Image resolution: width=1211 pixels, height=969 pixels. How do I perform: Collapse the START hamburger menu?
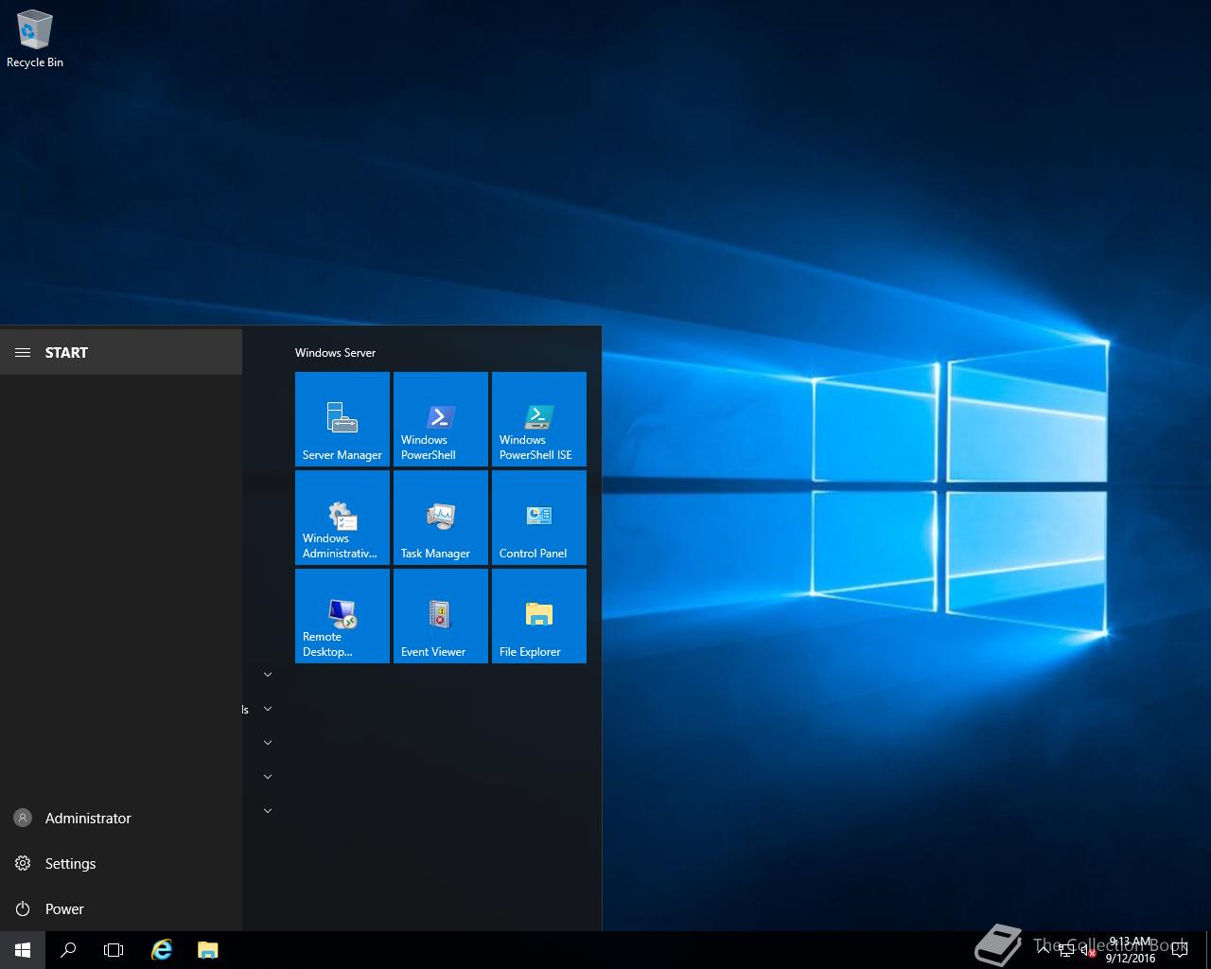coord(23,352)
